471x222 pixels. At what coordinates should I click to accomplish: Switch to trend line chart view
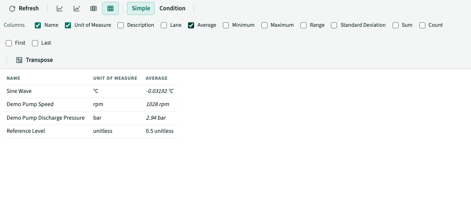[x=60, y=8]
